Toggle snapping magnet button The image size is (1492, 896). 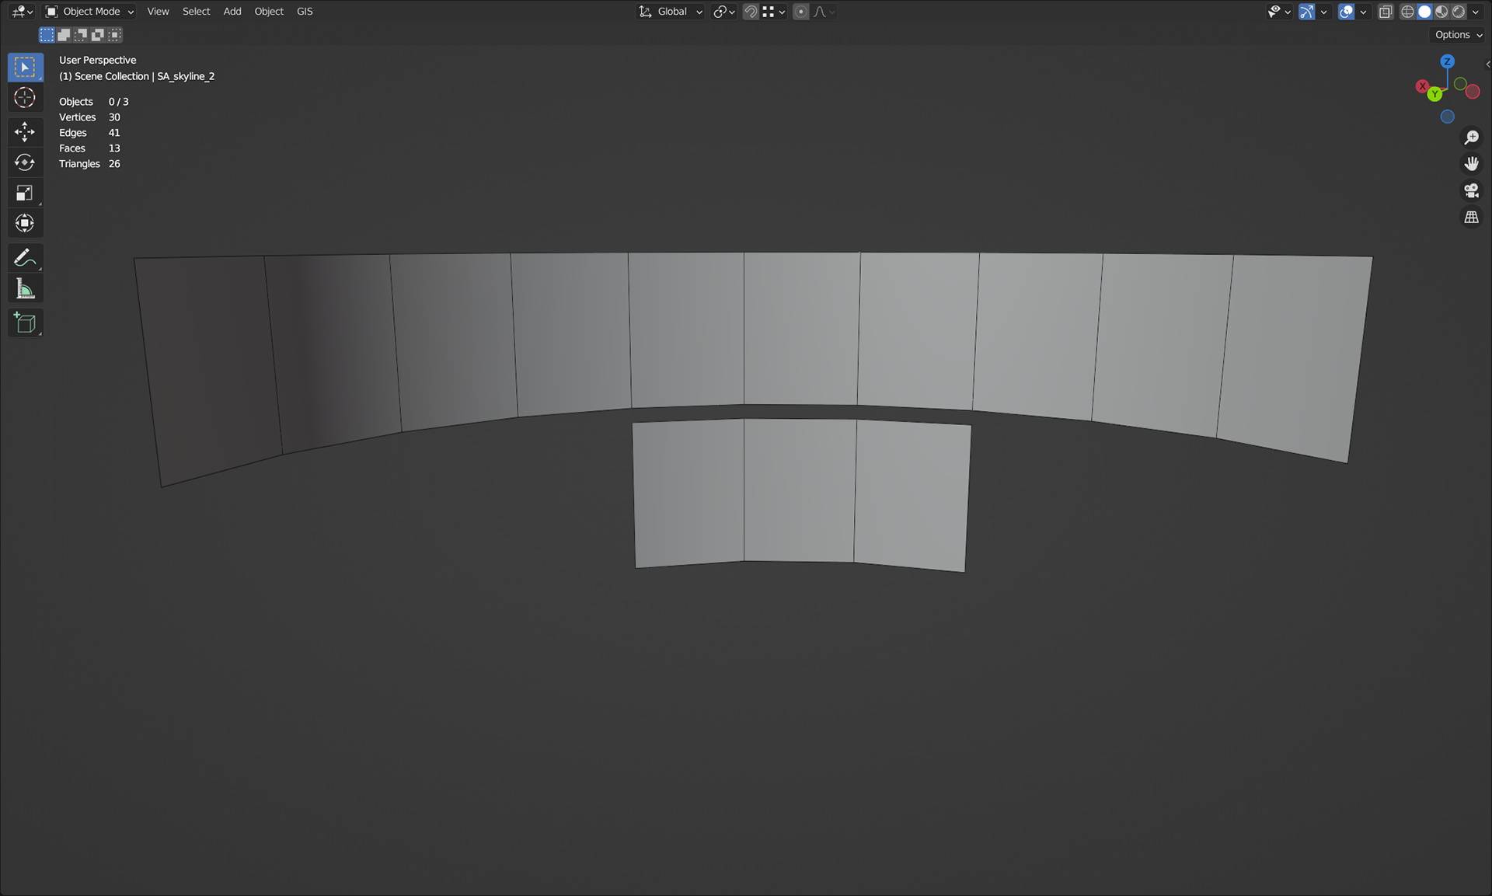point(751,12)
